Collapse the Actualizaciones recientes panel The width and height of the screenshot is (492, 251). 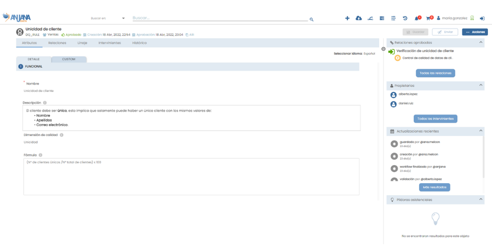click(481, 131)
